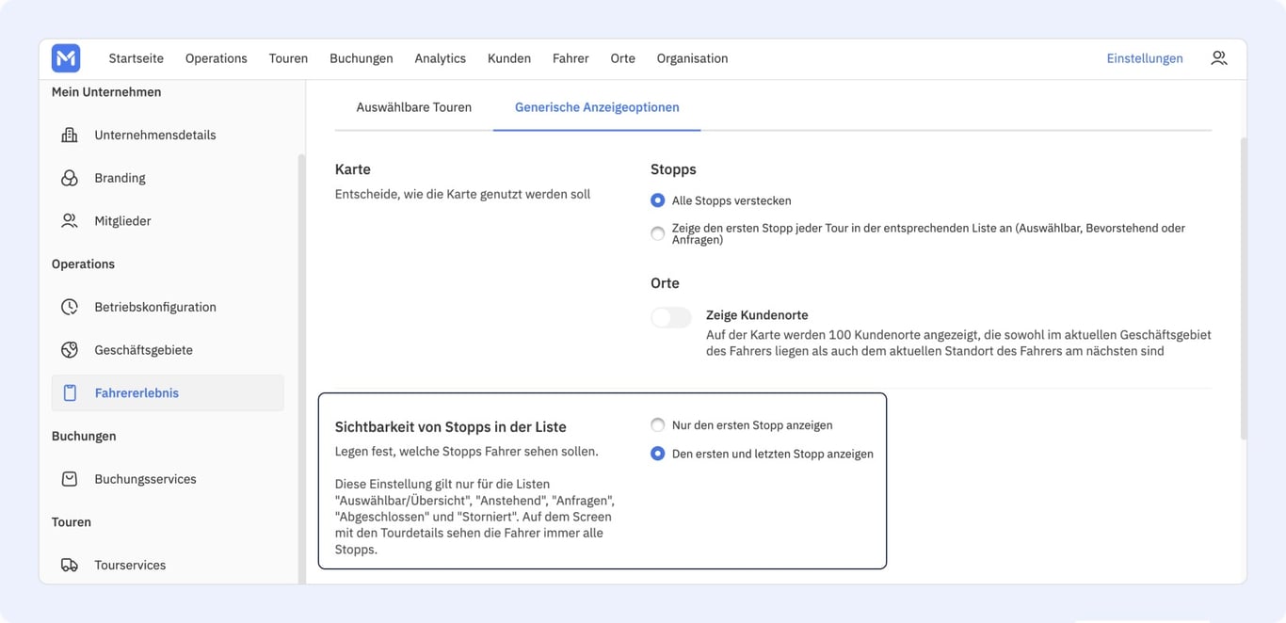1286x623 pixels.
Task: Click the Branding circles icon
Action: pyautogui.click(x=70, y=178)
